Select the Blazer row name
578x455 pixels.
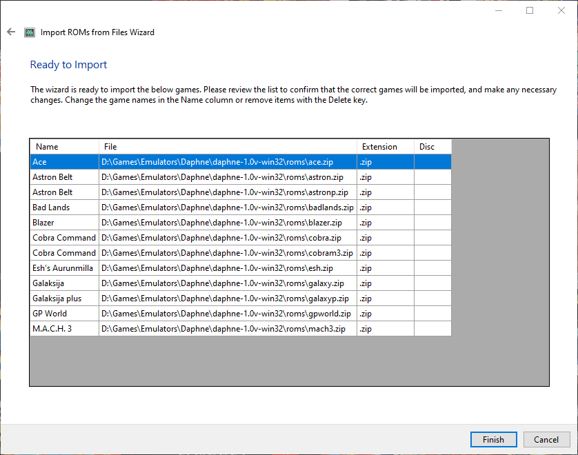click(x=64, y=223)
